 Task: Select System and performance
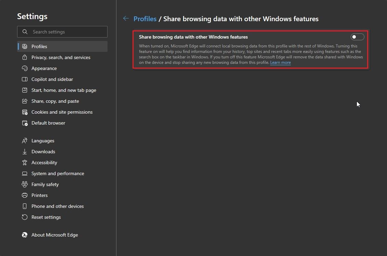[x=58, y=173]
